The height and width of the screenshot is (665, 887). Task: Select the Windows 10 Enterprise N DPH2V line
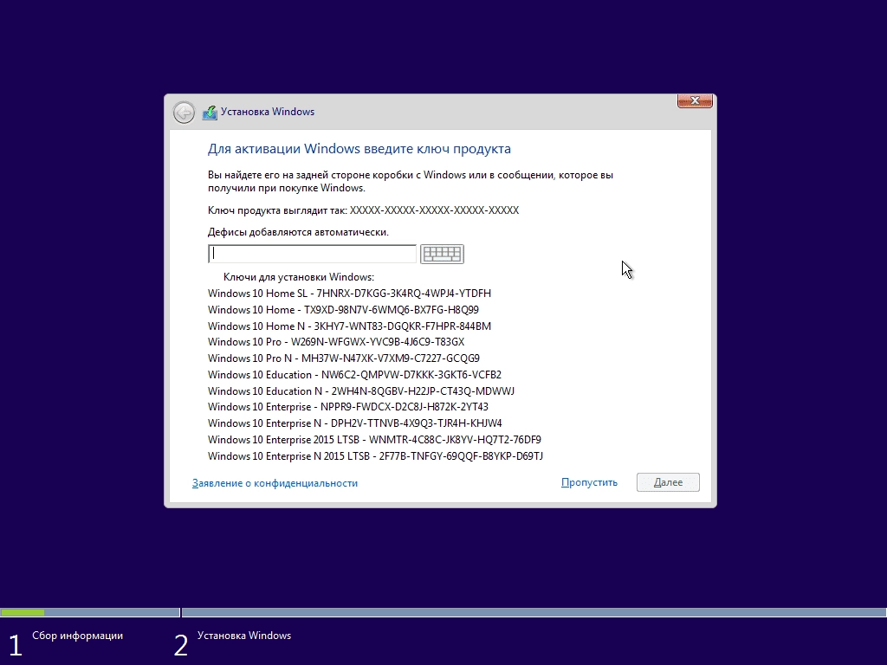[x=354, y=423]
